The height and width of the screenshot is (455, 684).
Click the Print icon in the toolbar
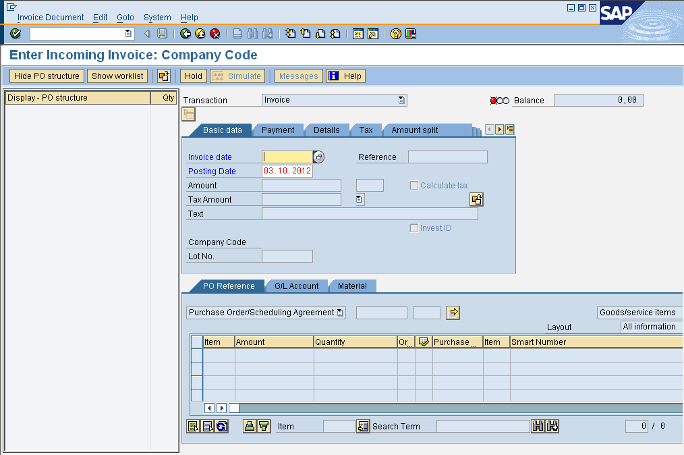point(237,33)
